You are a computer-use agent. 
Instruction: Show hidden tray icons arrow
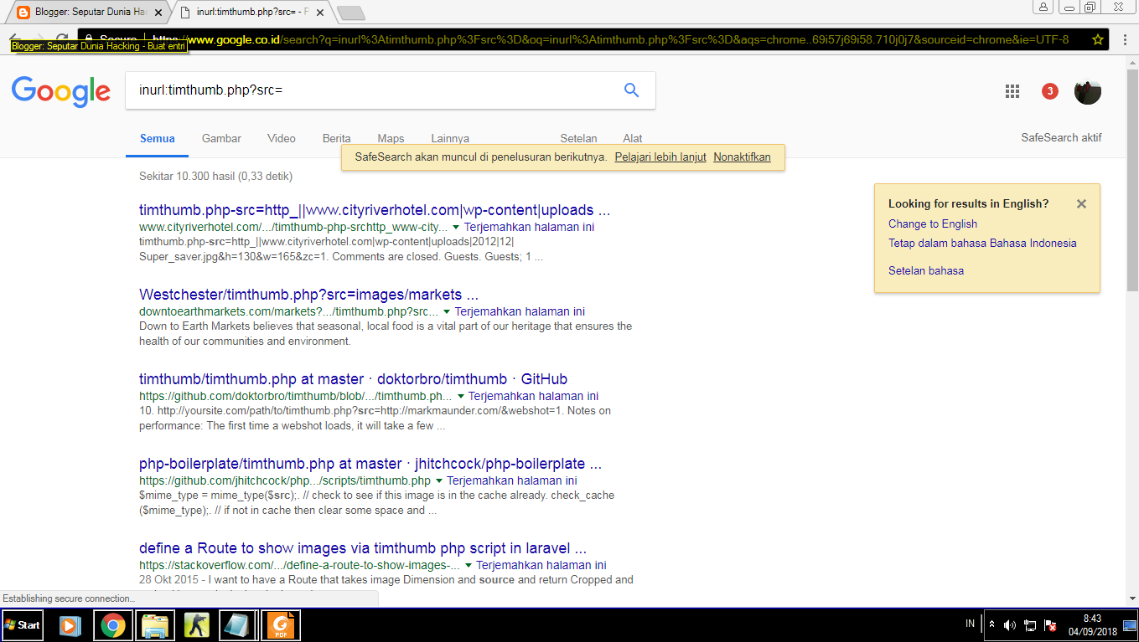992,625
